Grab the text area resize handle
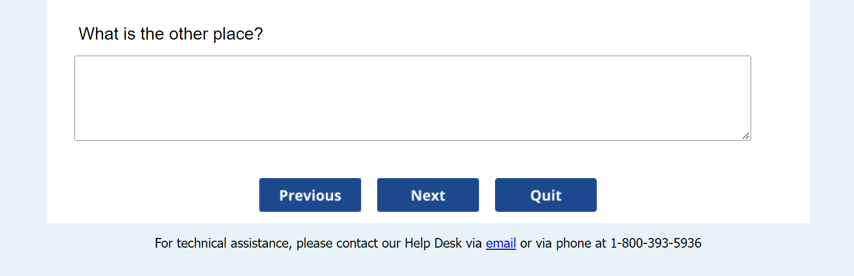This screenshot has height=276, width=854. [746, 136]
